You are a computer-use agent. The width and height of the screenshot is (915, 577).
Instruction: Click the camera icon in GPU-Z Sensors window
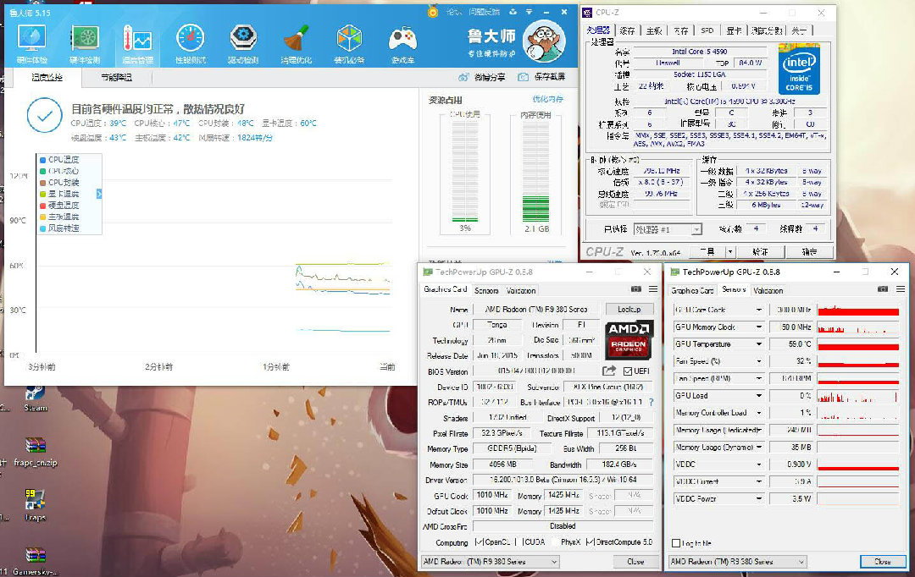pyautogui.click(x=884, y=289)
